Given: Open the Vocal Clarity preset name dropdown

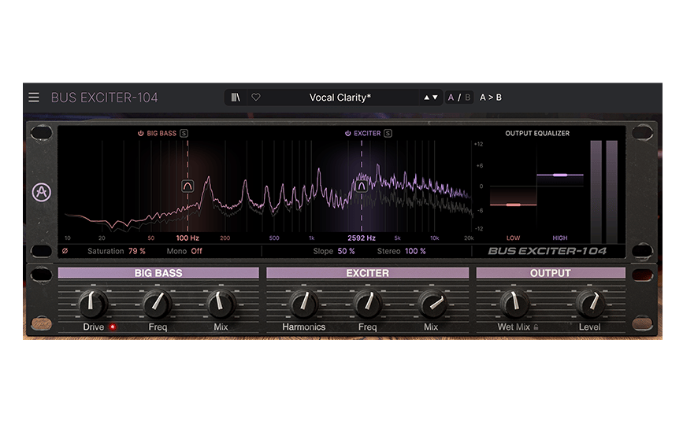Looking at the screenshot, I should [340, 98].
